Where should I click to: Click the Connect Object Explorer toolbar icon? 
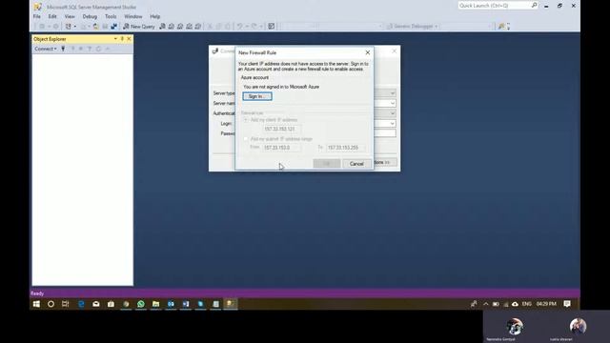[x=114, y=27]
